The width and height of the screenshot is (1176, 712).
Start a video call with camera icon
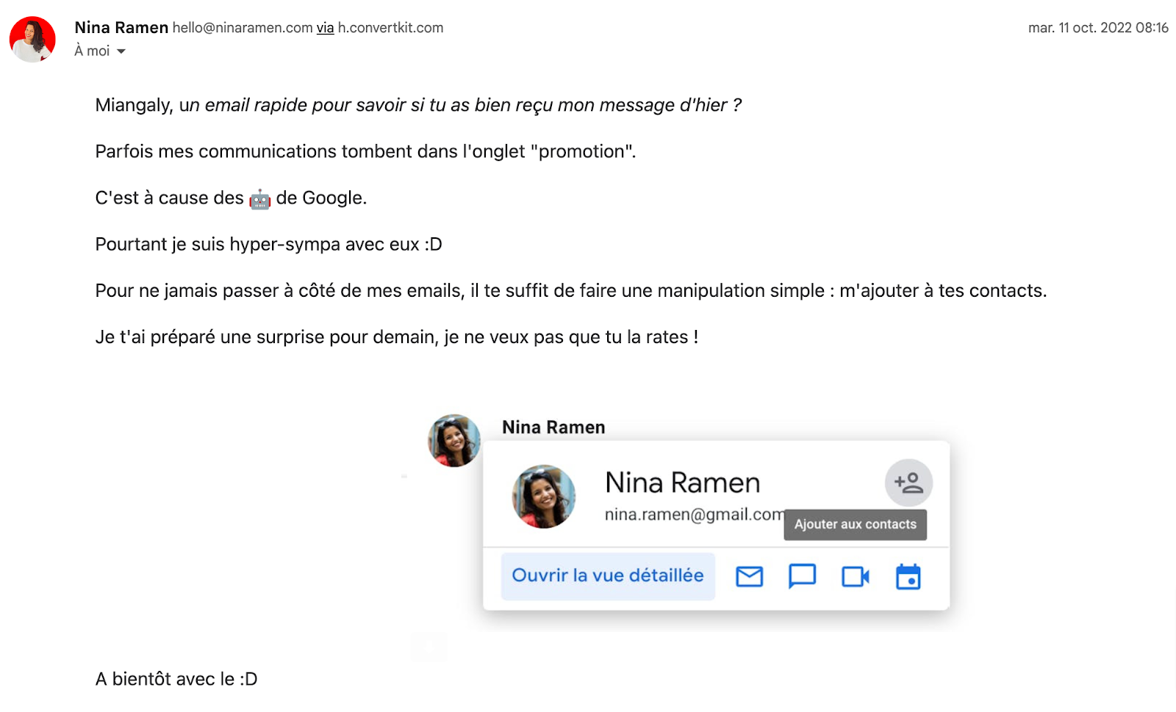[855, 577]
